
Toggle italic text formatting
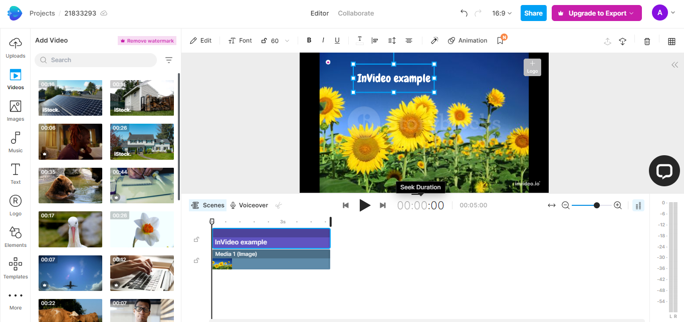(x=323, y=41)
